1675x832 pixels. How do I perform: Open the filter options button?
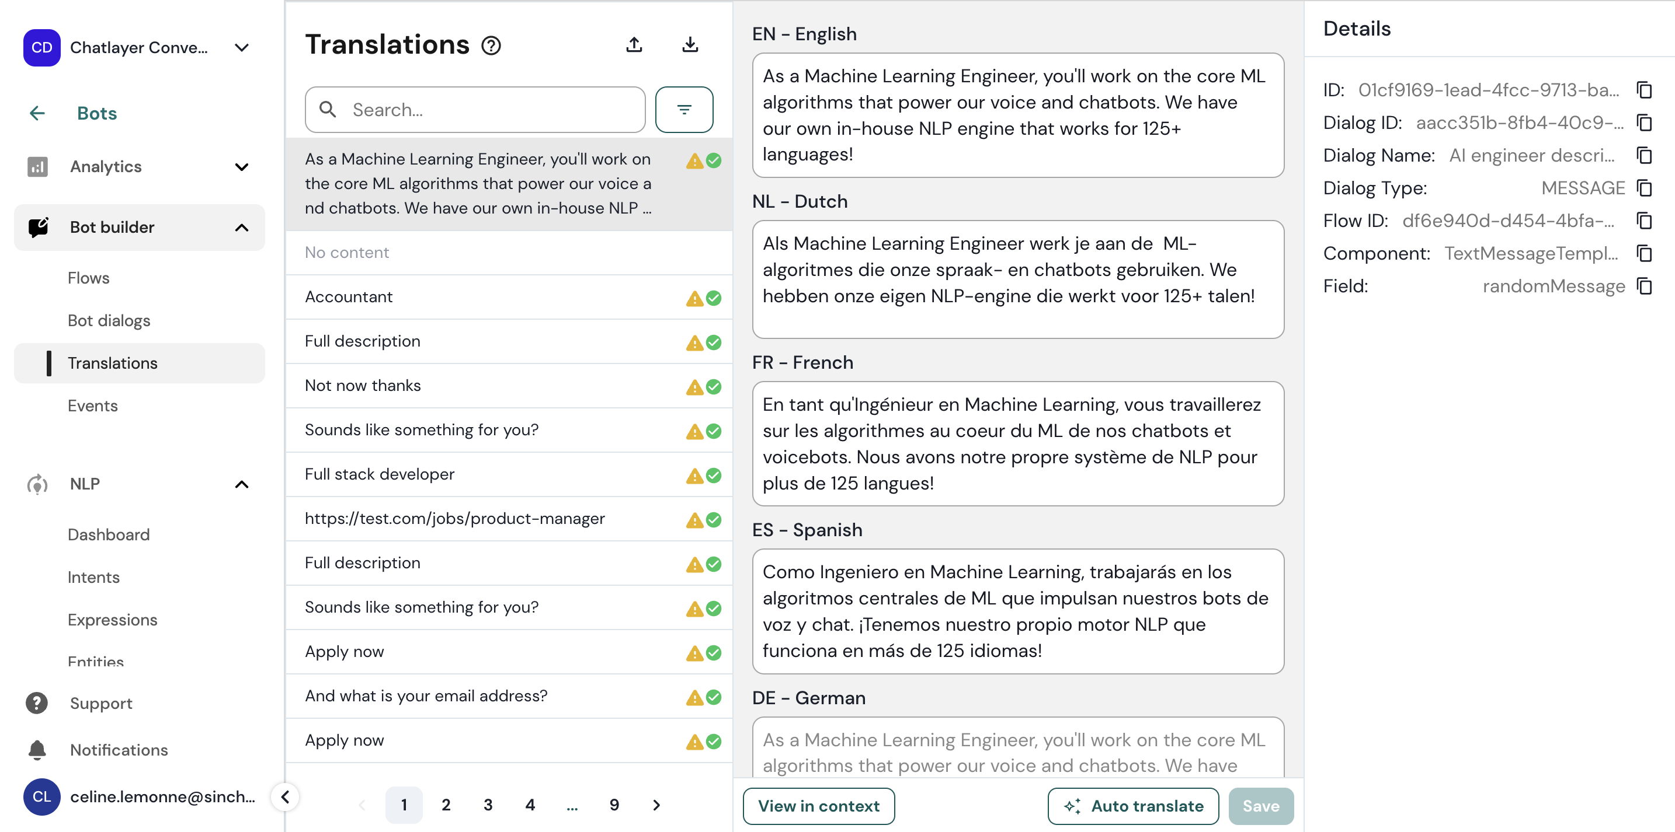point(683,110)
